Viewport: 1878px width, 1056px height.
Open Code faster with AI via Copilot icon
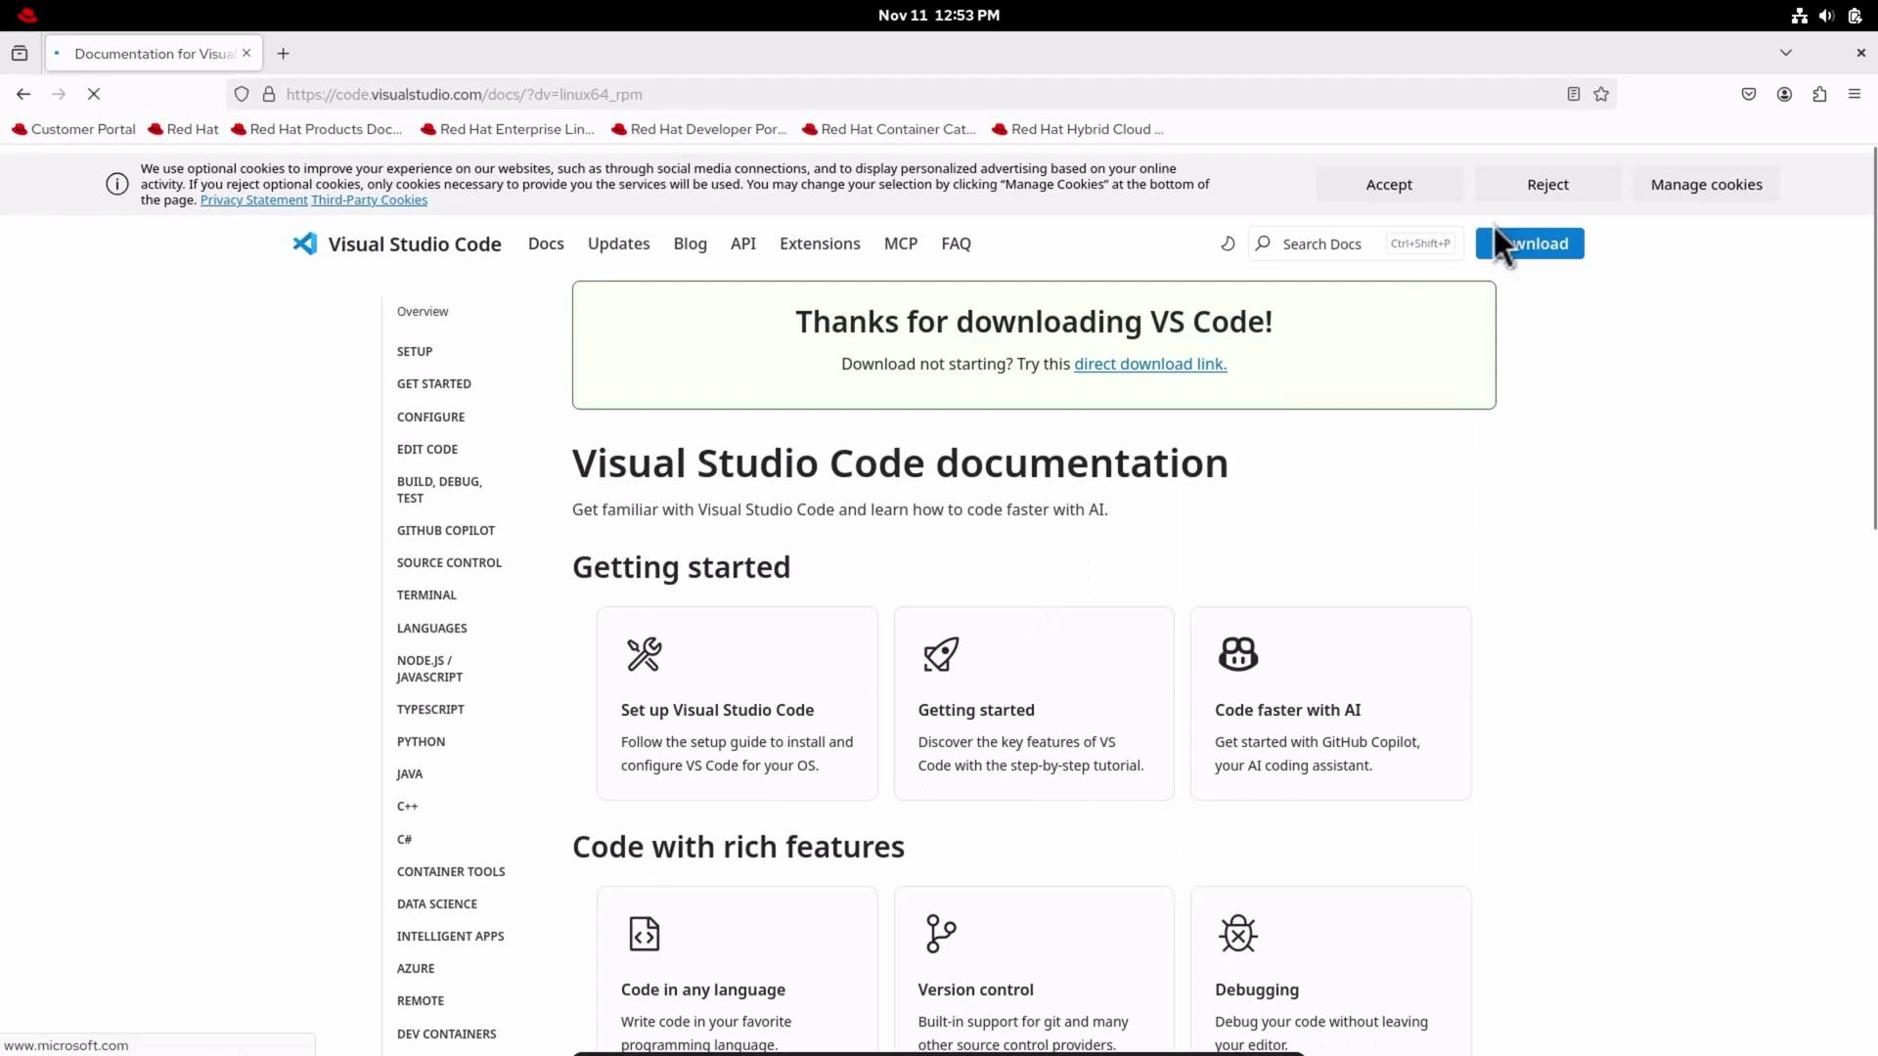[1236, 654]
